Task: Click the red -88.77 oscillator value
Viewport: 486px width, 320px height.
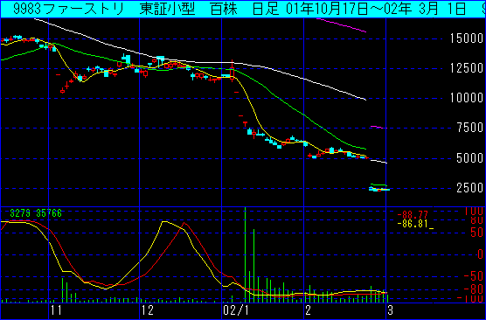Action: (x=413, y=214)
